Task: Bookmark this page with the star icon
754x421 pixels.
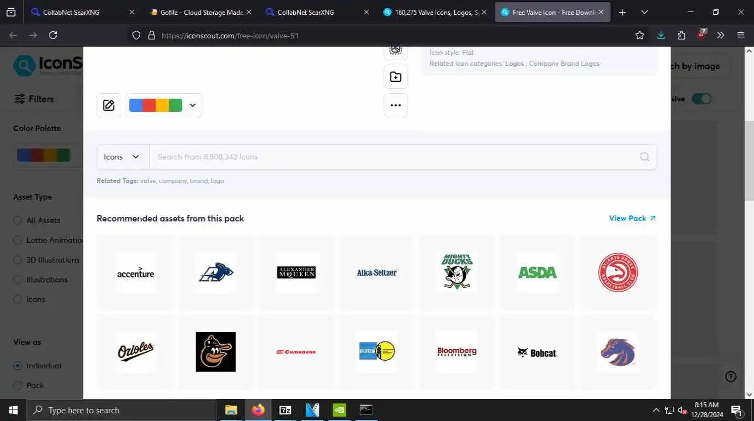Action: pyautogui.click(x=639, y=35)
